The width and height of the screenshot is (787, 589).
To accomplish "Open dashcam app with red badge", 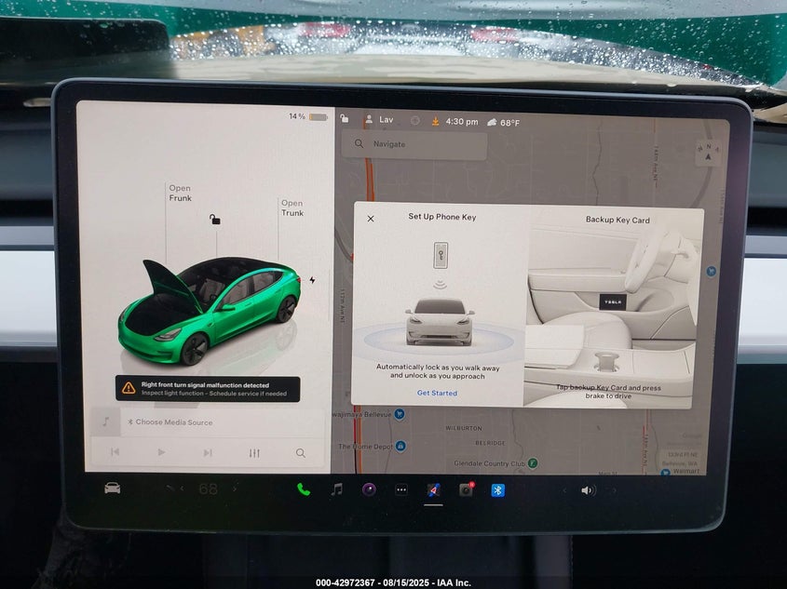I will 466,489.
